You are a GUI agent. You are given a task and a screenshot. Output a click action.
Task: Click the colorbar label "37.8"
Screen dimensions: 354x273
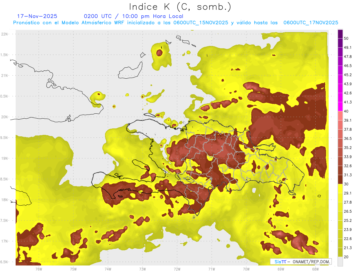click(x=348, y=129)
